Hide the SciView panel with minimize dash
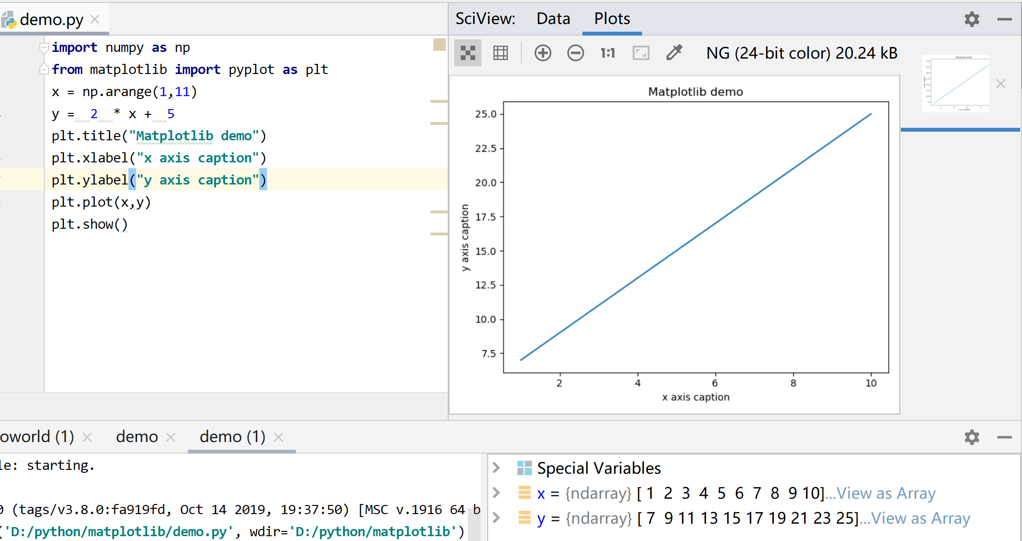The height and width of the screenshot is (541, 1022). [1004, 19]
